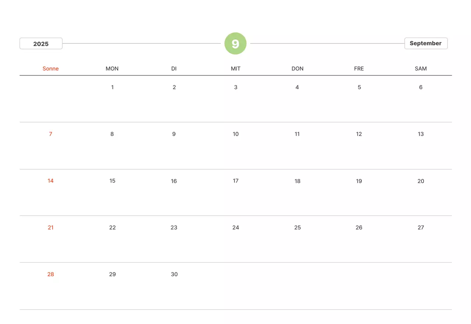Choose date 13 on Saturday
Image resolution: width=471 pixels, height=324 pixels.
[421, 134]
